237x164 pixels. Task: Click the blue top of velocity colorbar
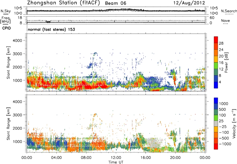click(216, 101)
